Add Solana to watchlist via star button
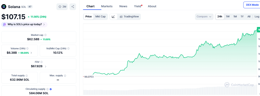Screen dimensions: 260x96 [x=62, y=7]
